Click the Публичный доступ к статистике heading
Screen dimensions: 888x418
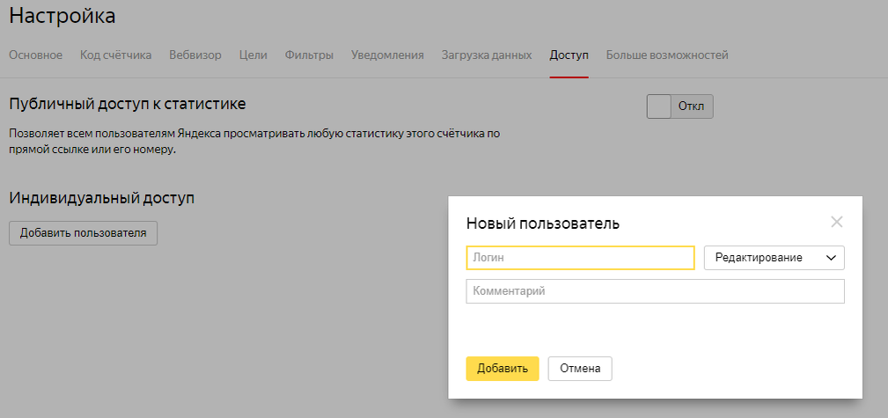click(x=128, y=104)
